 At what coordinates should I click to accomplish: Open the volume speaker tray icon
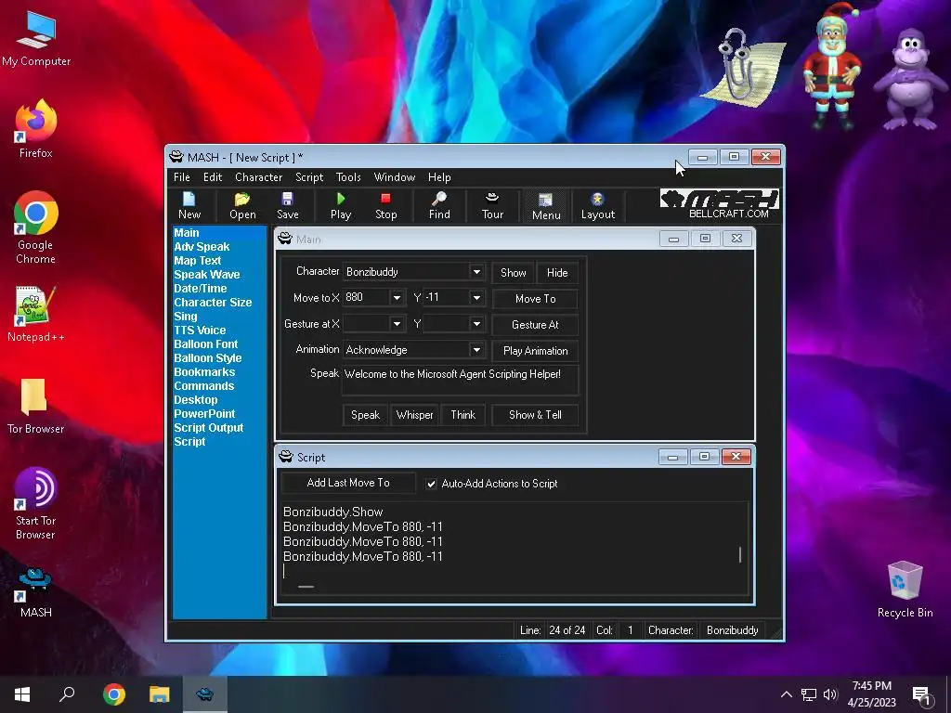(830, 694)
